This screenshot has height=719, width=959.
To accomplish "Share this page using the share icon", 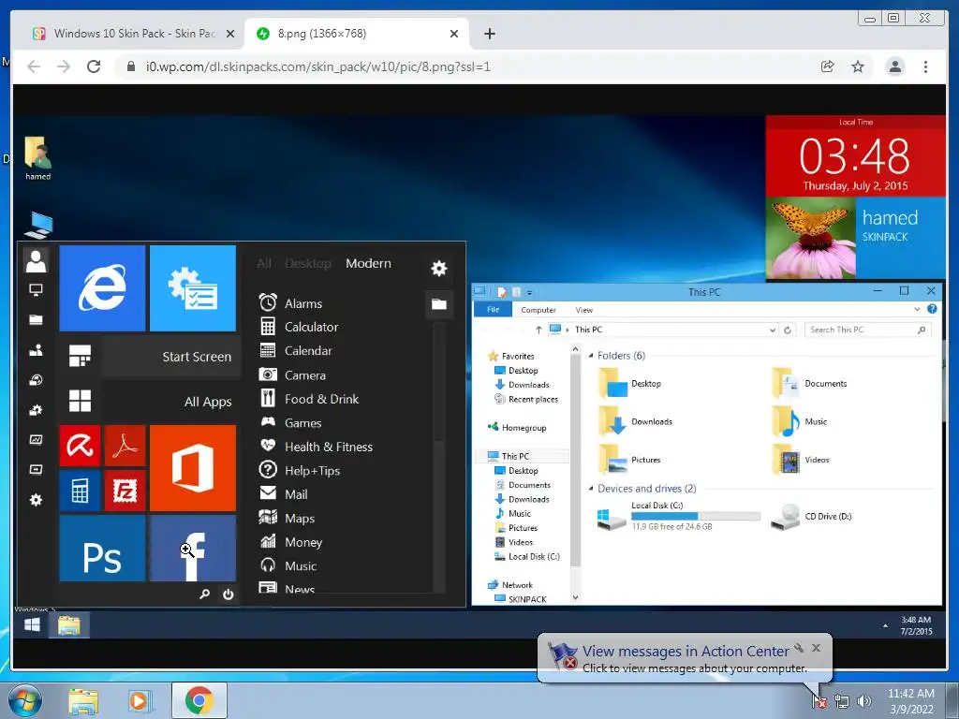I will (828, 66).
